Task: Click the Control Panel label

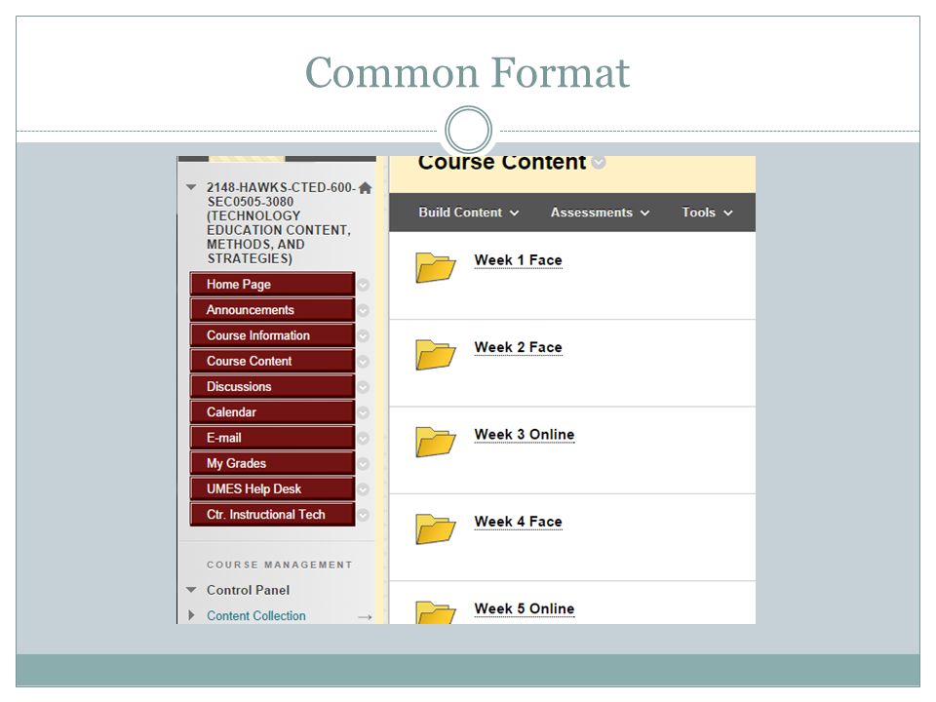Action: (248, 590)
